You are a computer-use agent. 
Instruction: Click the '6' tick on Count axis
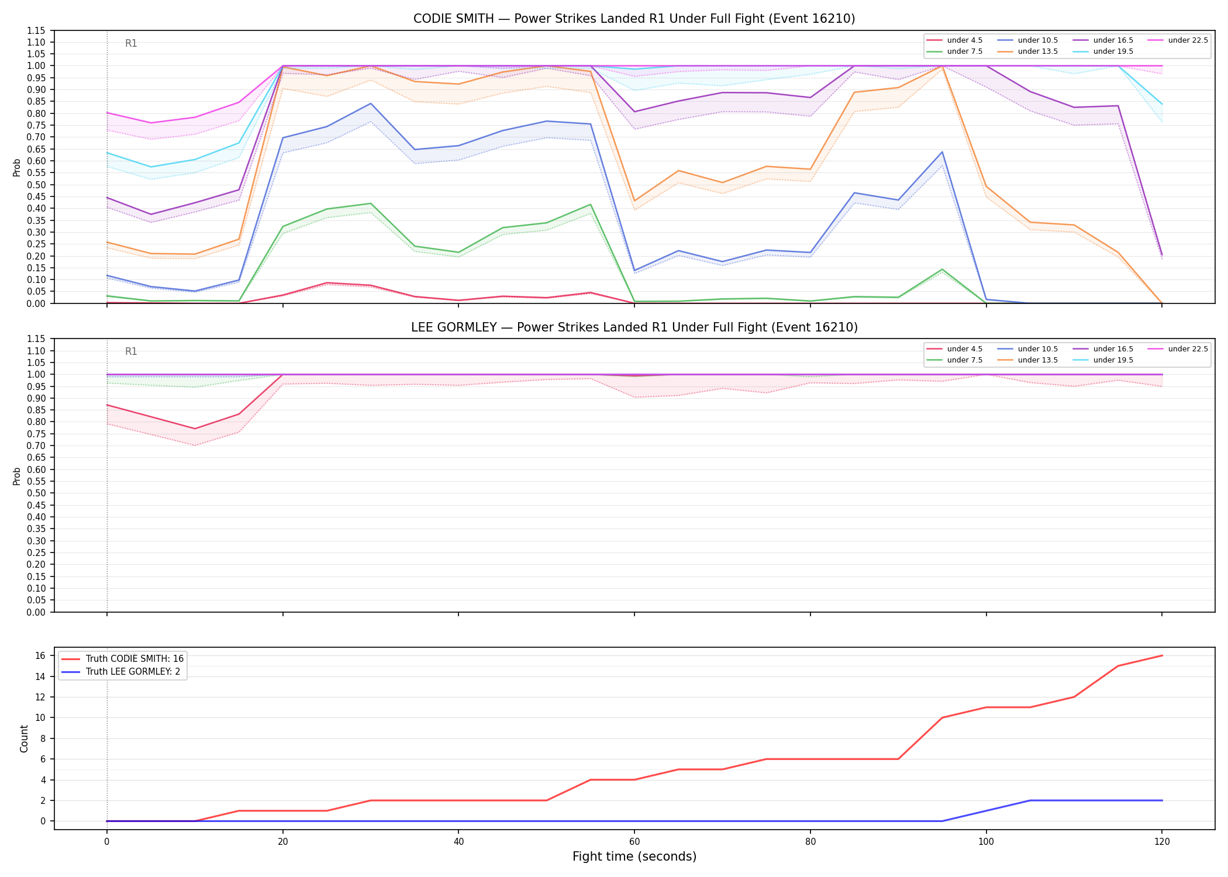pyautogui.click(x=43, y=759)
